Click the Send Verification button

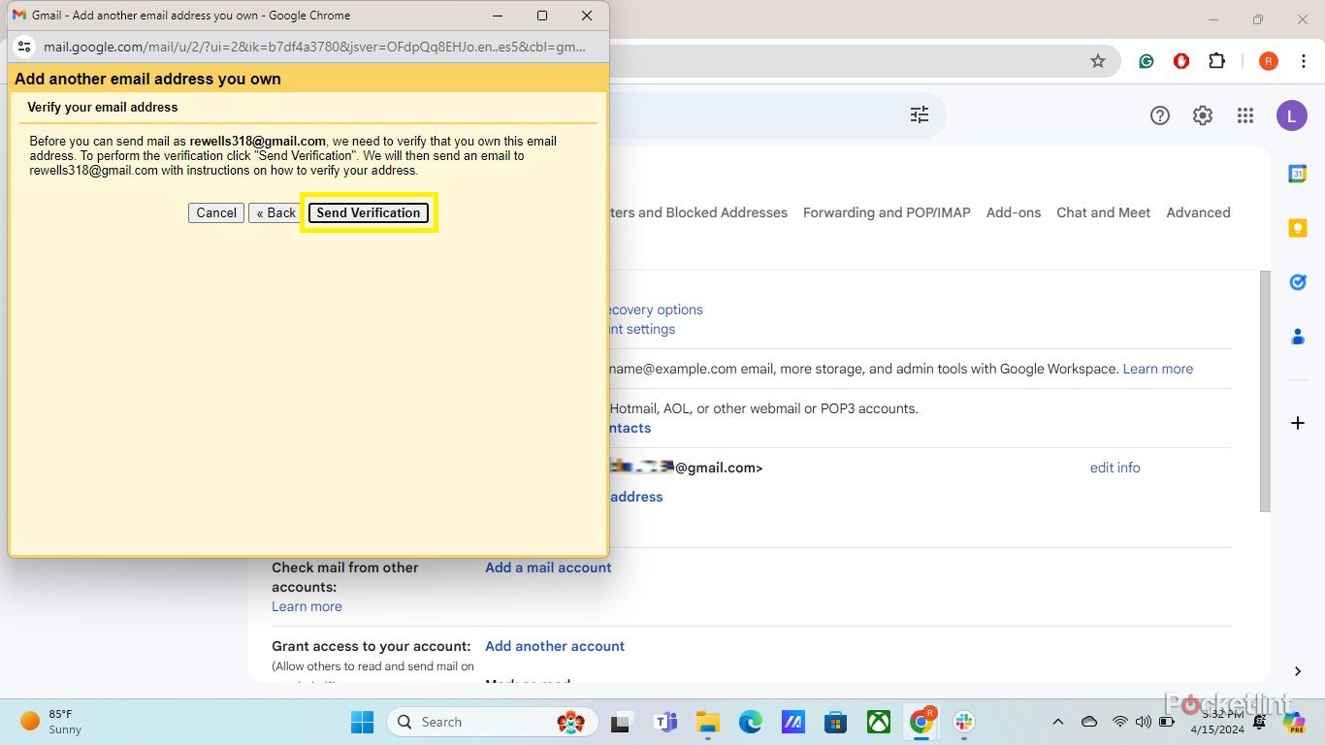pos(369,212)
